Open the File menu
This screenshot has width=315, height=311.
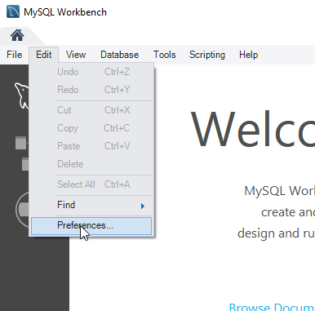click(x=14, y=55)
